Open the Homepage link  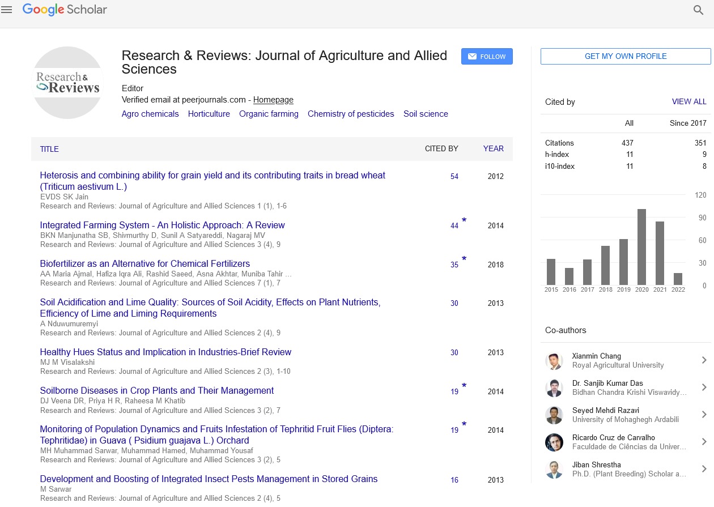click(273, 100)
